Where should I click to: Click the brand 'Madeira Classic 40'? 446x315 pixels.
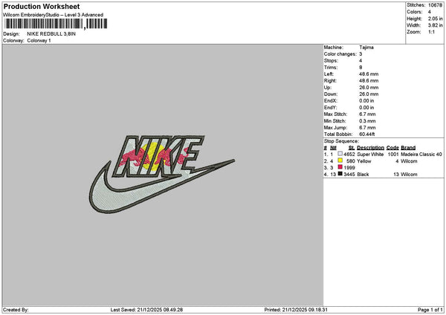coord(421,155)
